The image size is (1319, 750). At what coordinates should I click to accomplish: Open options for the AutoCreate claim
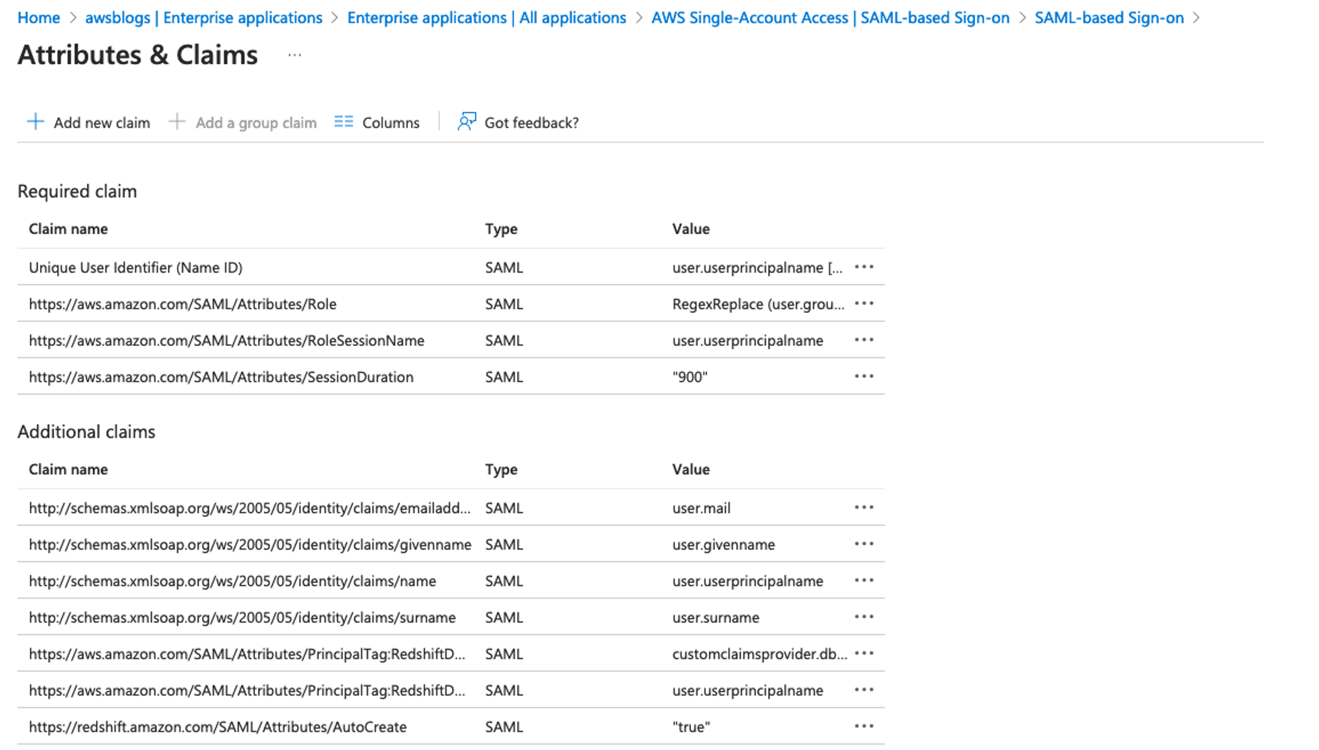tap(864, 727)
